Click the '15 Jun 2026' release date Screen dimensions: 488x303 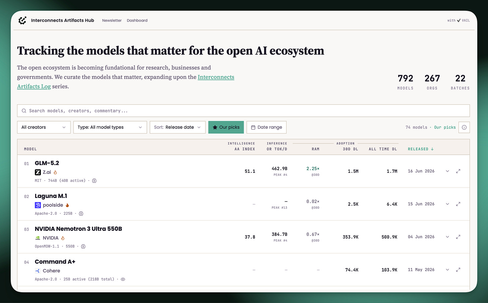[x=421, y=204]
